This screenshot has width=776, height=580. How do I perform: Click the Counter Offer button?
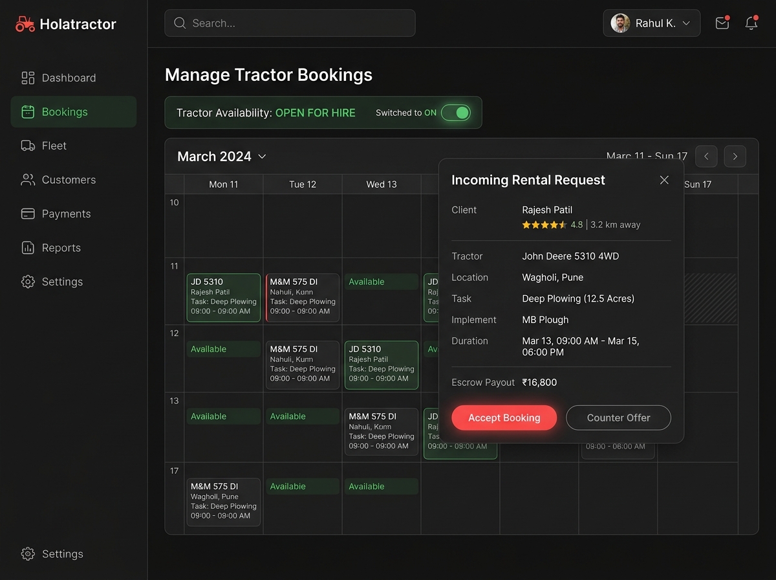click(x=619, y=418)
